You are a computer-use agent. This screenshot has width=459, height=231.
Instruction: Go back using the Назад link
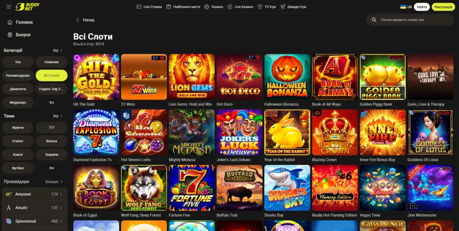coord(85,20)
